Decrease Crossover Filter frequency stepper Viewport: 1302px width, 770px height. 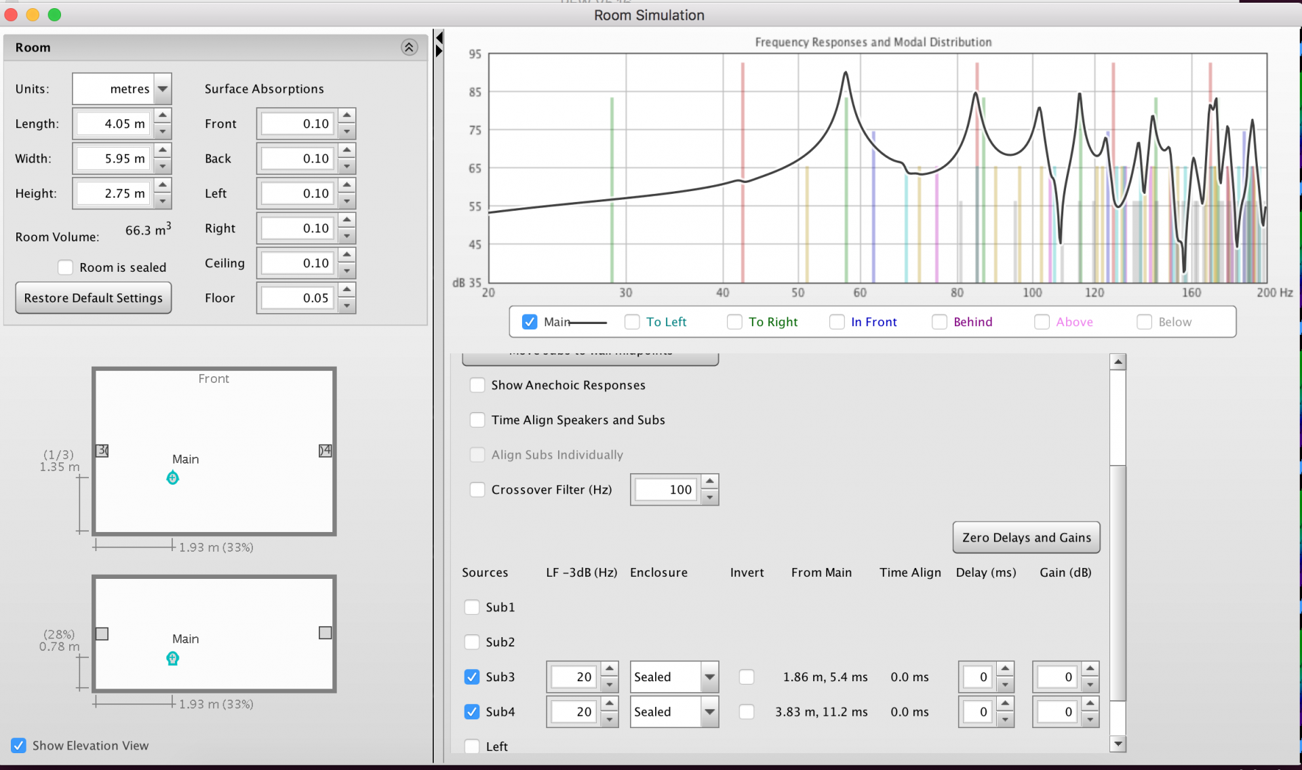709,498
